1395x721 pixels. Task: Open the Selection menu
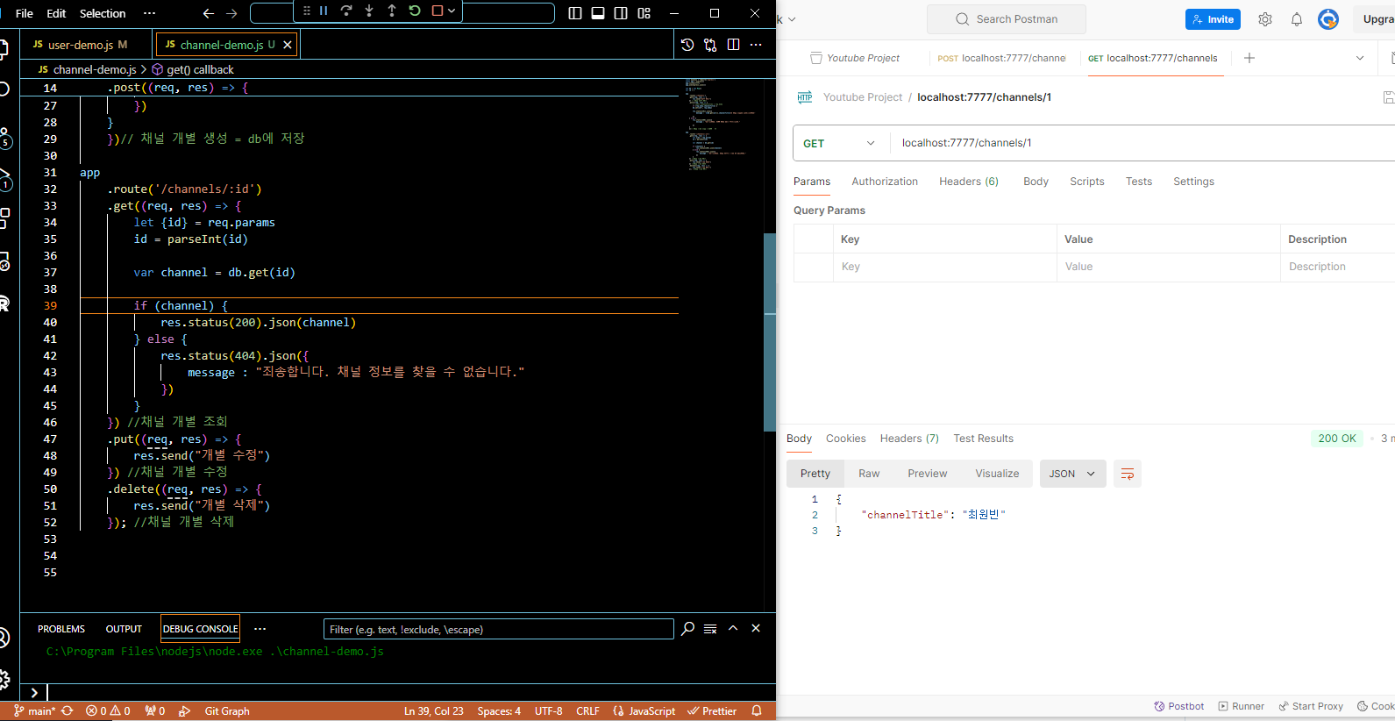[103, 13]
